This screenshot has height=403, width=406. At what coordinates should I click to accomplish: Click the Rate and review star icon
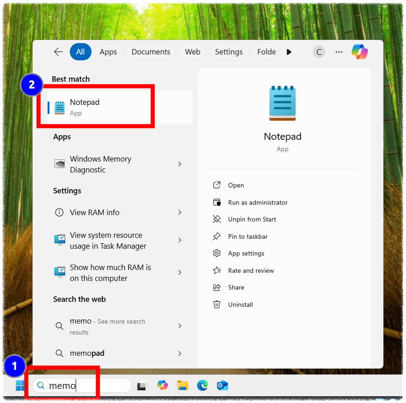[217, 271]
